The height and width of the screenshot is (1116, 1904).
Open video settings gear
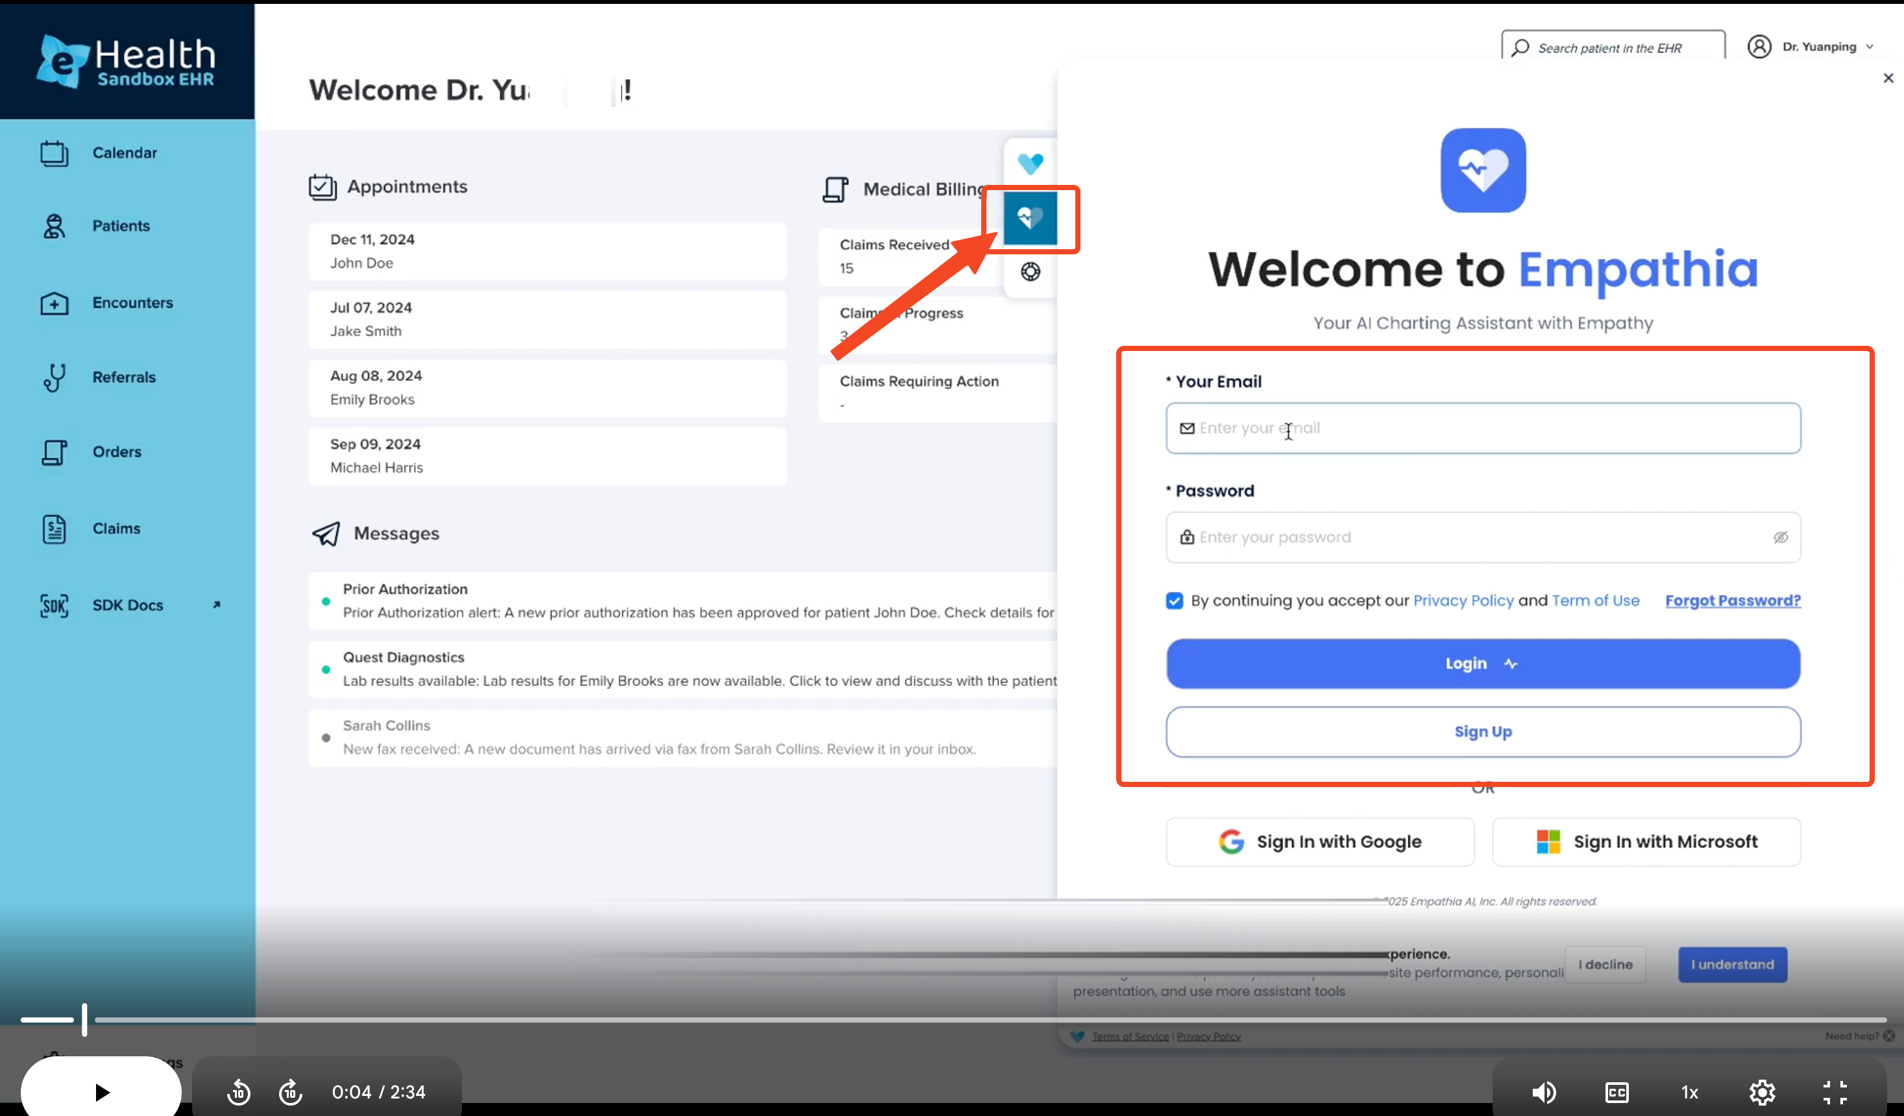(1762, 1092)
